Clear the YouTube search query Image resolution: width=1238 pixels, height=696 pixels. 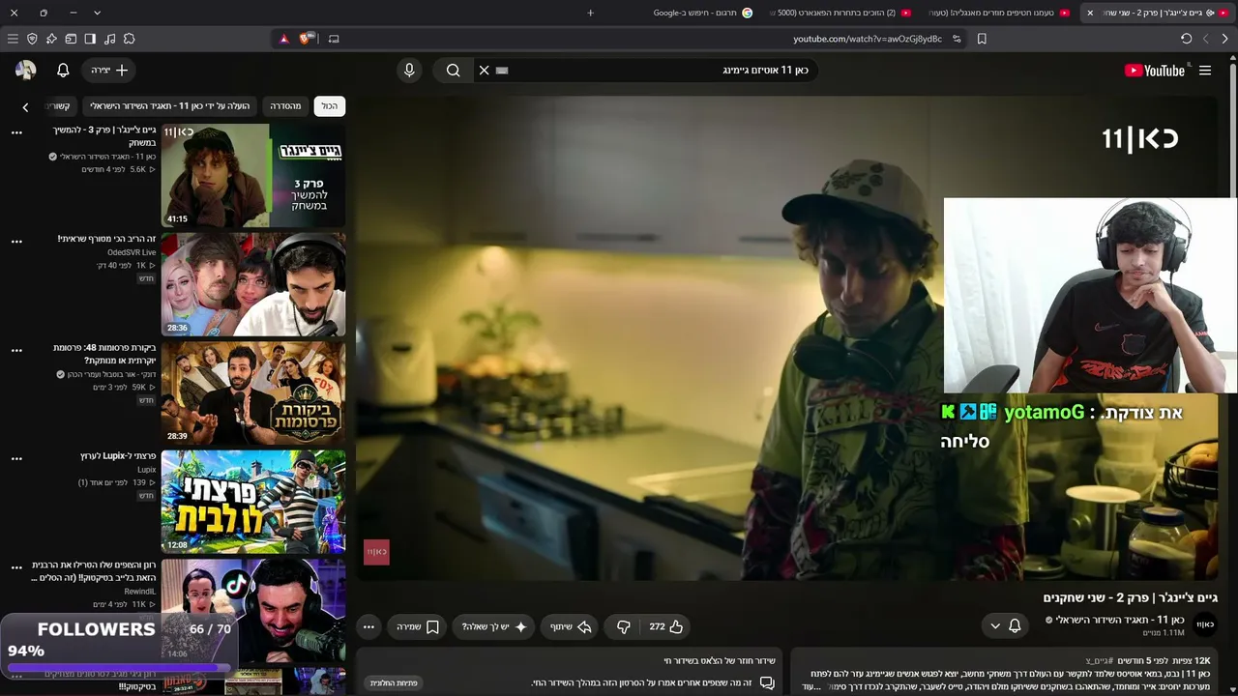484,71
